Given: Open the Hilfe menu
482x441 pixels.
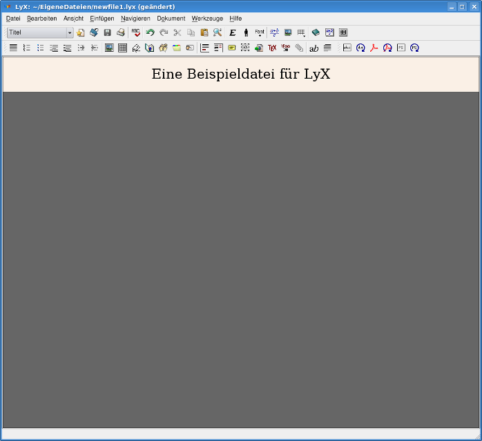Looking at the screenshot, I should coord(235,19).
